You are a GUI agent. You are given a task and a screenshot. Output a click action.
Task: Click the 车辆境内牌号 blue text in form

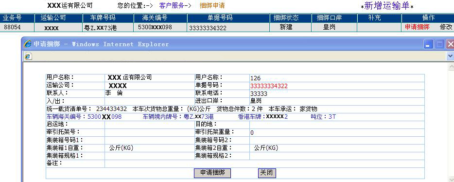(178, 117)
